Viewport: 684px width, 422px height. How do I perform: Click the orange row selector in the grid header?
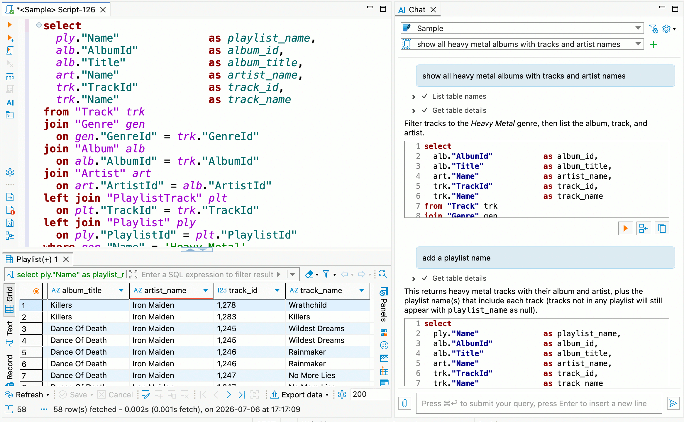[36, 291]
